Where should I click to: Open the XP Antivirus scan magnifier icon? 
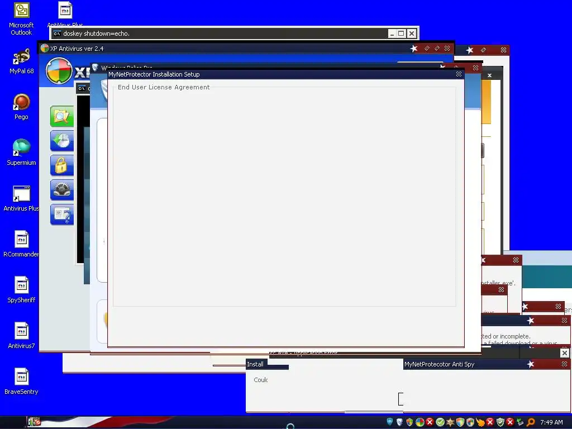[62, 116]
